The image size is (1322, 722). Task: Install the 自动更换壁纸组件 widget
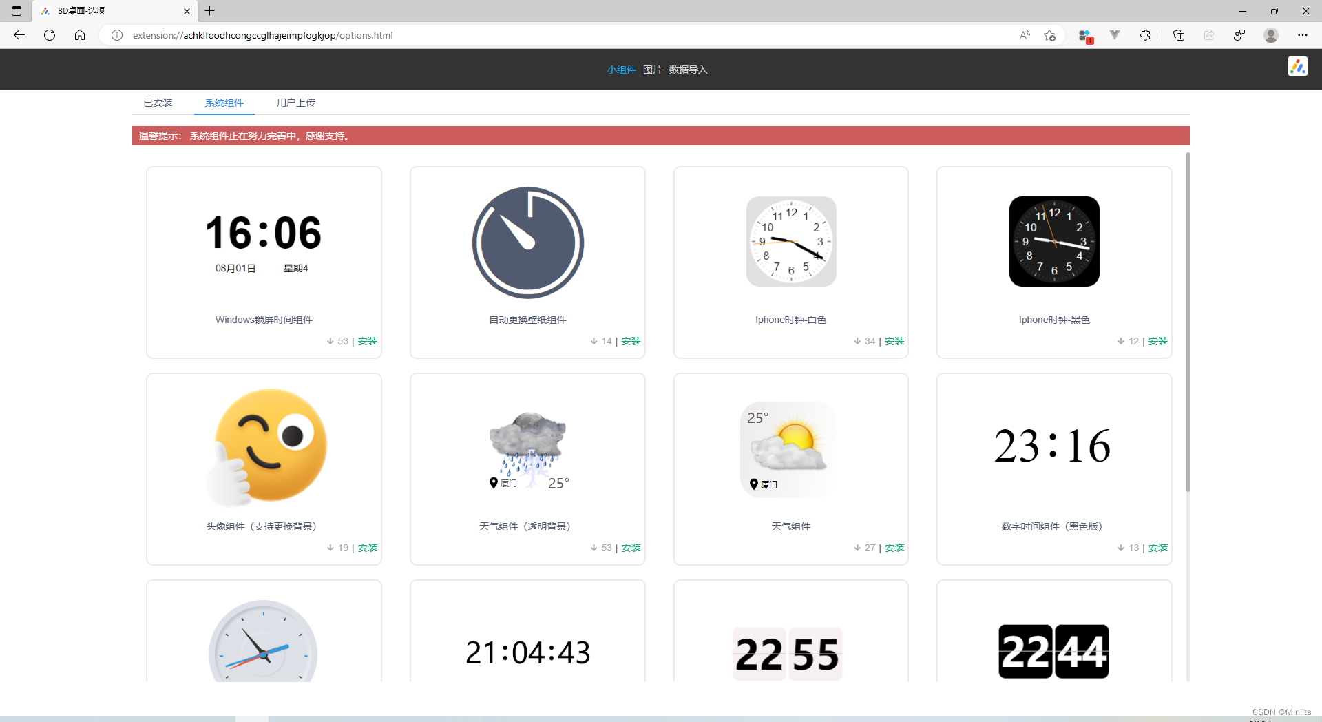(x=631, y=341)
